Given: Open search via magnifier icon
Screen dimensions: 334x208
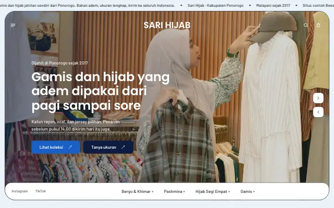Looking at the screenshot, I should point(306,25).
